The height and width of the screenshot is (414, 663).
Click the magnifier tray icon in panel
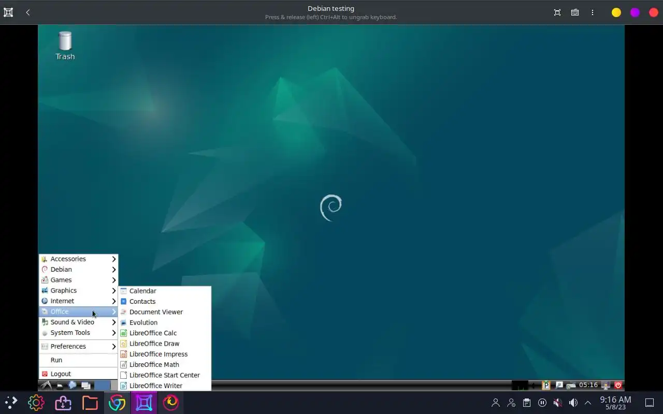pos(559,386)
